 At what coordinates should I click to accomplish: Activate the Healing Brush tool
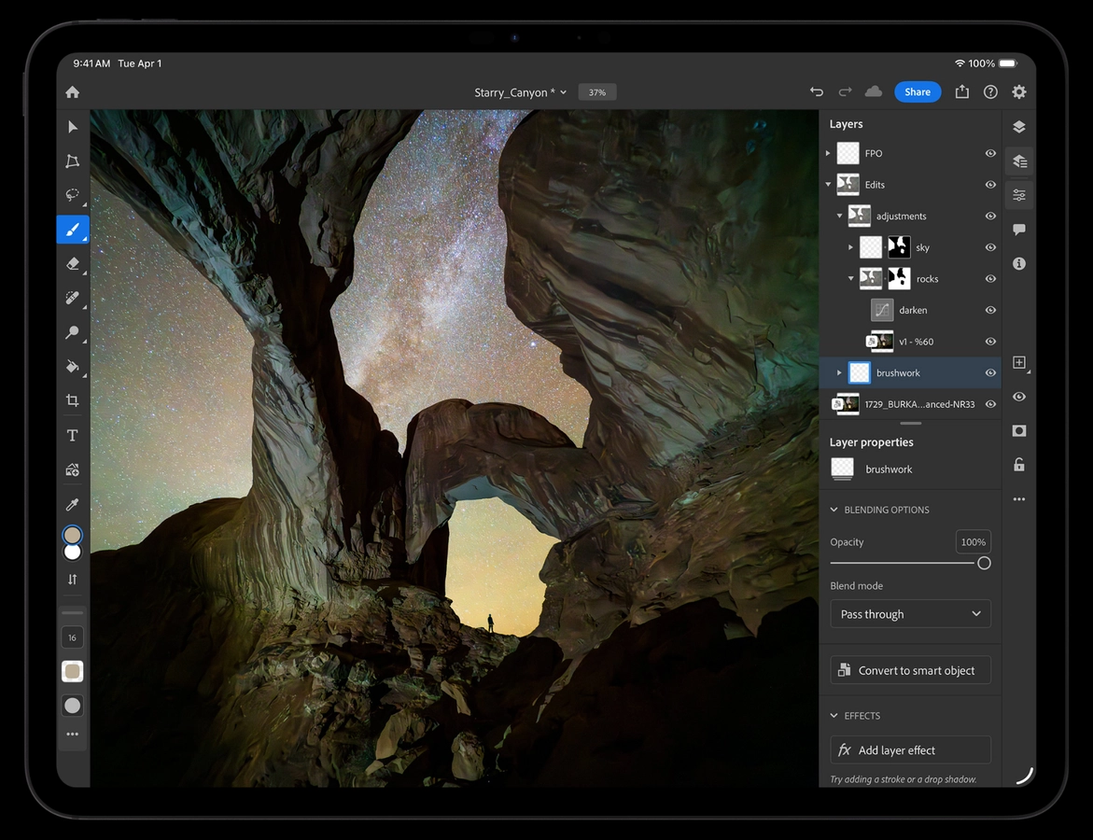click(x=72, y=298)
